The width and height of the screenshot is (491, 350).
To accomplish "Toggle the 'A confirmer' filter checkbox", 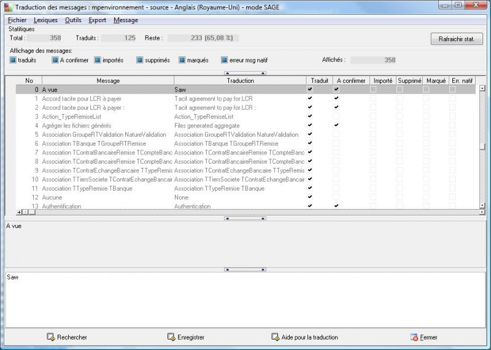I will 55,59.
